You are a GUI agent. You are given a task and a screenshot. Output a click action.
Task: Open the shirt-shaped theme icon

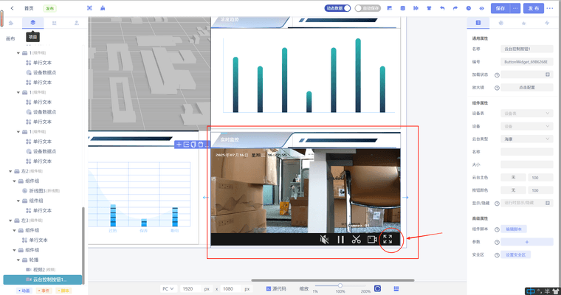click(x=429, y=8)
